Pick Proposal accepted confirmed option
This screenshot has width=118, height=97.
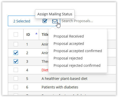(x=78, y=51)
